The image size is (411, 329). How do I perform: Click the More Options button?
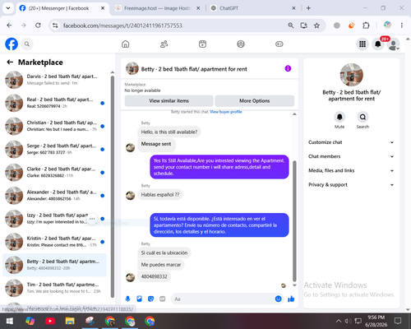click(255, 101)
